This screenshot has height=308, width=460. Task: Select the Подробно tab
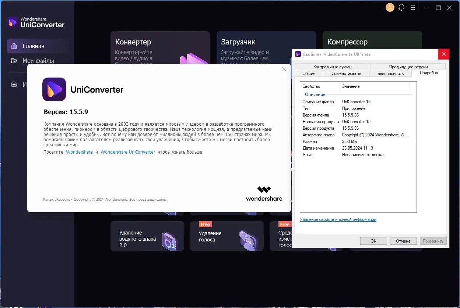[x=429, y=73]
